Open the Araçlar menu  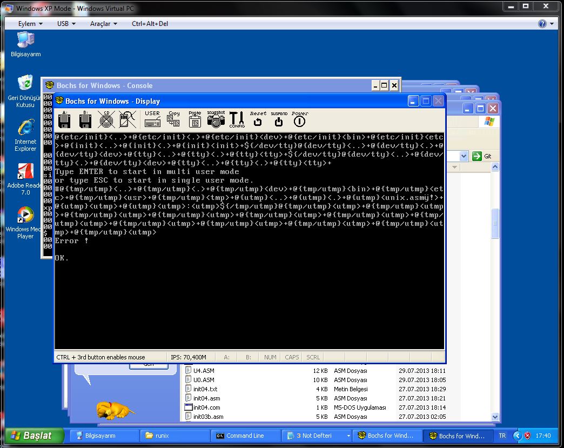click(104, 24)
